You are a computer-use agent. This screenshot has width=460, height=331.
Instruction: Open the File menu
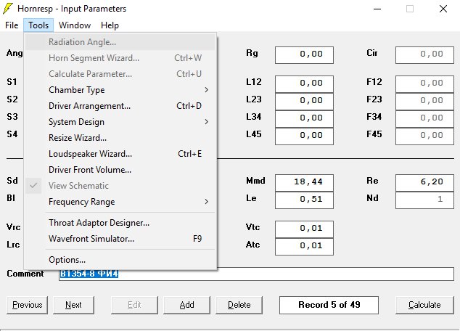12,25
